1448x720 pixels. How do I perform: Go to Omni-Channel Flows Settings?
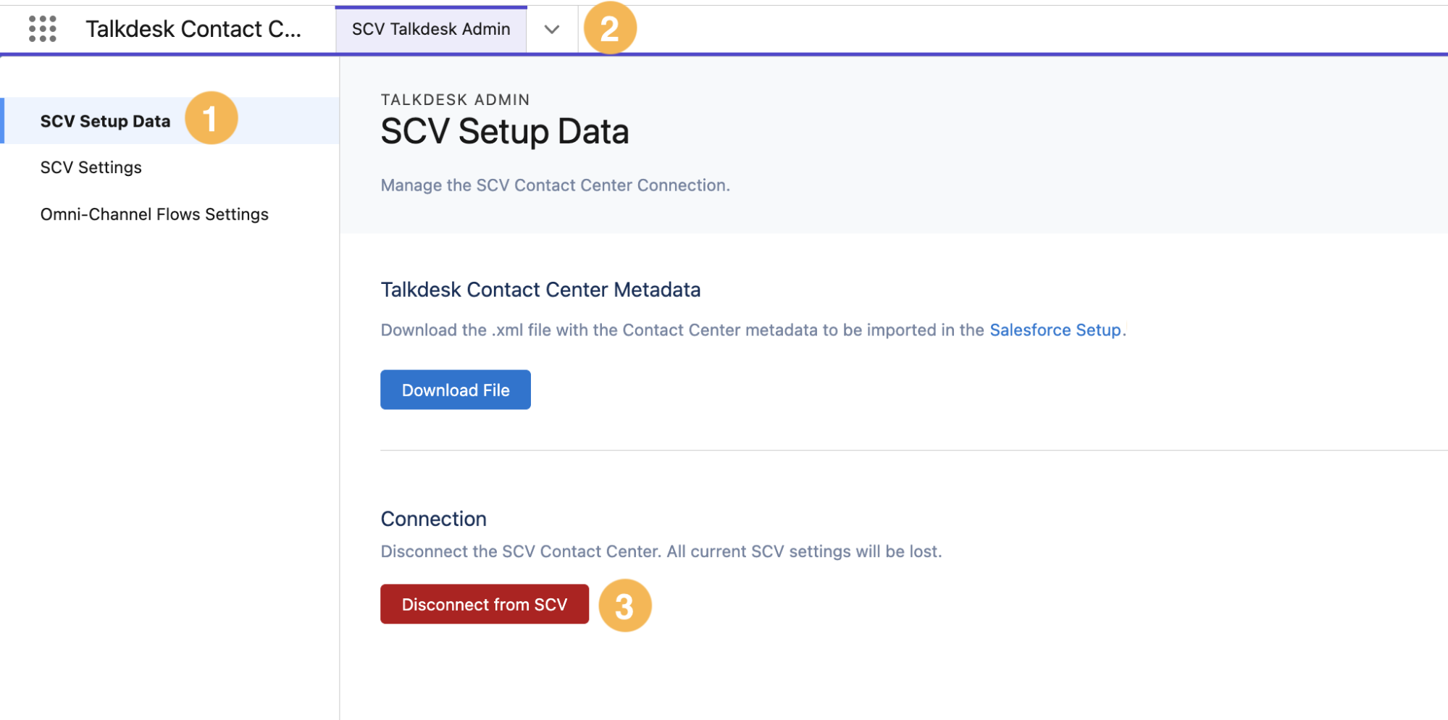[154, 214]
